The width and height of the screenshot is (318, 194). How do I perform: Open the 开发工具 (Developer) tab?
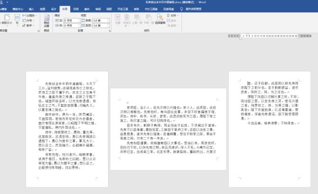[x=122, y=9]
